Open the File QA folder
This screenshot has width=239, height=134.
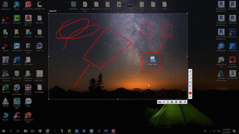point(17,33)
